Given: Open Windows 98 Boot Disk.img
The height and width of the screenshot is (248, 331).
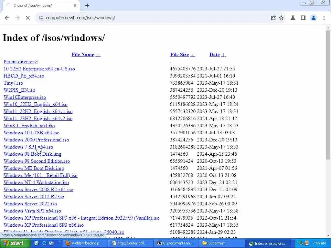Looking at the screenshot, I should click(x=33, y=154).
